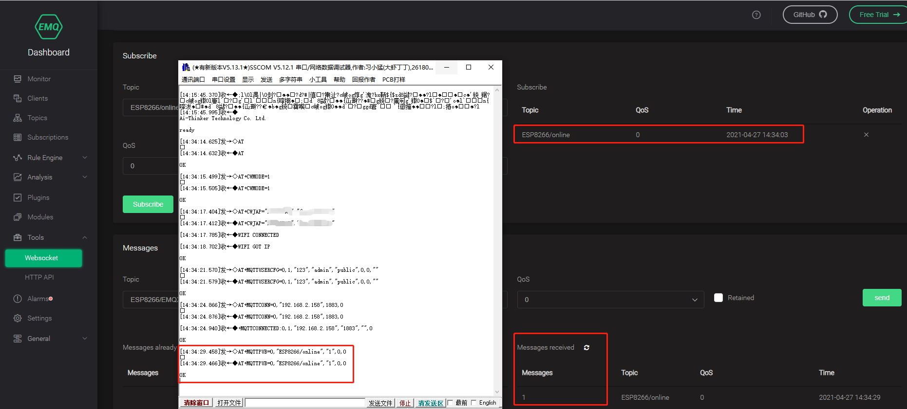Toggle the English checkbox in SSCOM

click(474, 403)
